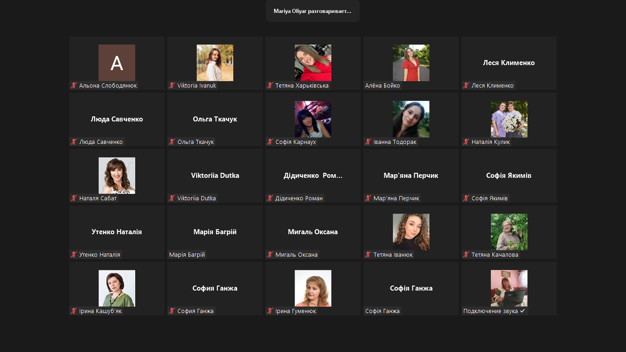The width and height of the screenshot is (626, 352).
Task: Click the Іванна Тодорак name label
Action: click(x=395, y=142)
